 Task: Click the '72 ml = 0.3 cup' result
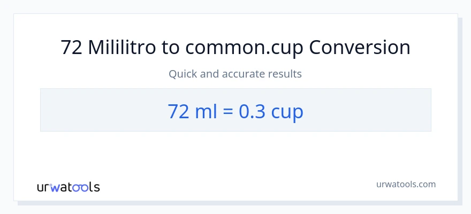pyautogui.click(x=236, y=111)
